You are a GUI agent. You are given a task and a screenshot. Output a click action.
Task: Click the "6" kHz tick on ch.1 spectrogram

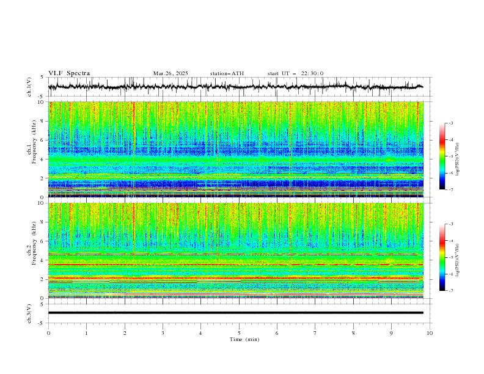(43, 140)
